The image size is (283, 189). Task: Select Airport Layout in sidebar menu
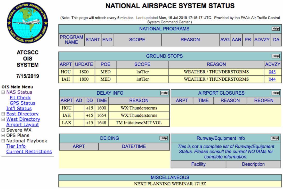[x=22, y=125]
